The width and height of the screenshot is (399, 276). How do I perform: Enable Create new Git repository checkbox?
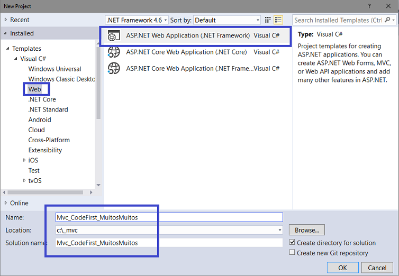(x=292, y=252)
